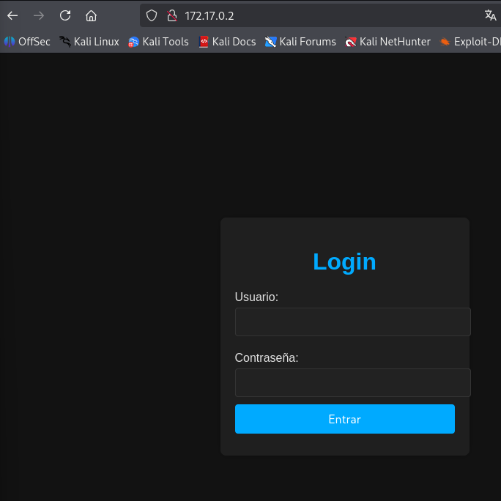Open the browser home page
The width and height of the screenshot is (501, 501).
point(91,15)
